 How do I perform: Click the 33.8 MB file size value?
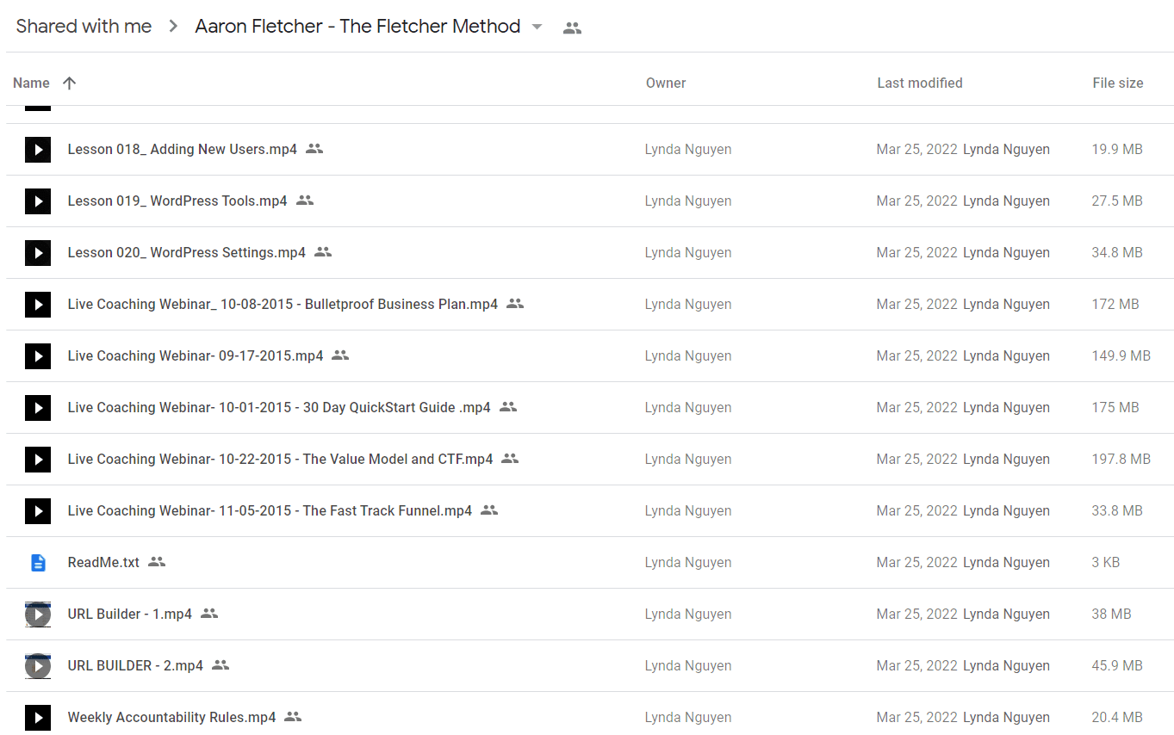point(1117,511)
